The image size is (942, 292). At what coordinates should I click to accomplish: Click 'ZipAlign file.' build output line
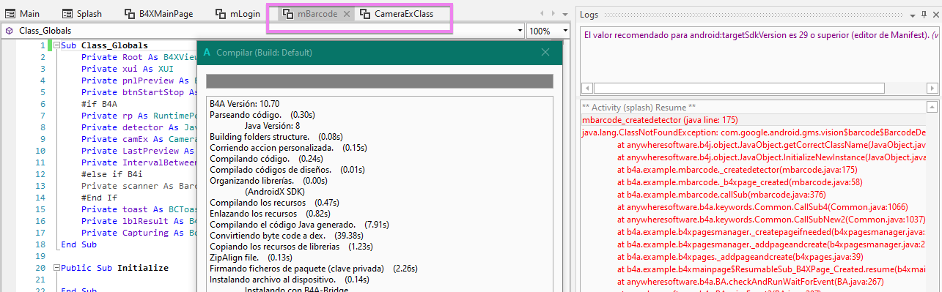tap(250, 257)
